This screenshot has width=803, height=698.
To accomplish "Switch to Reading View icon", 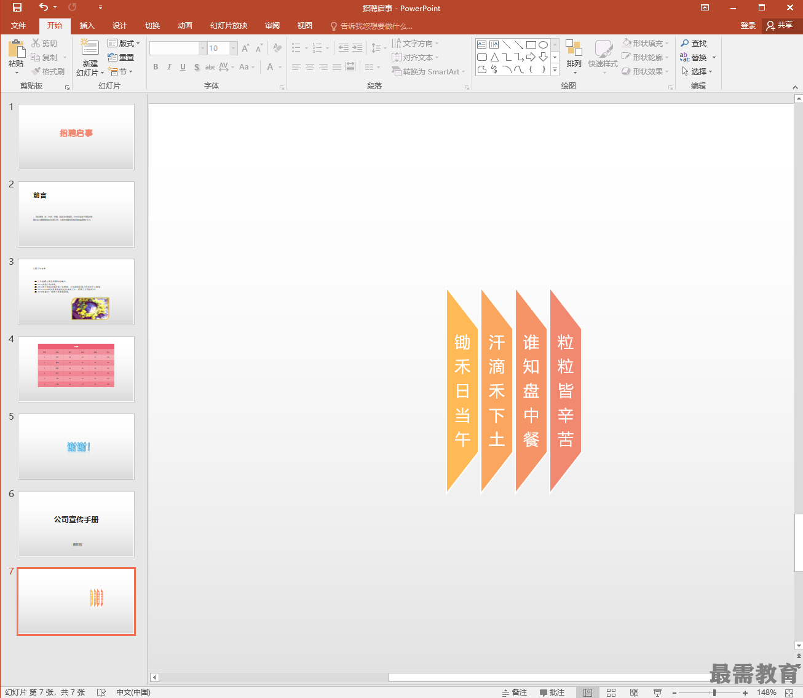I will click(634, 692).
